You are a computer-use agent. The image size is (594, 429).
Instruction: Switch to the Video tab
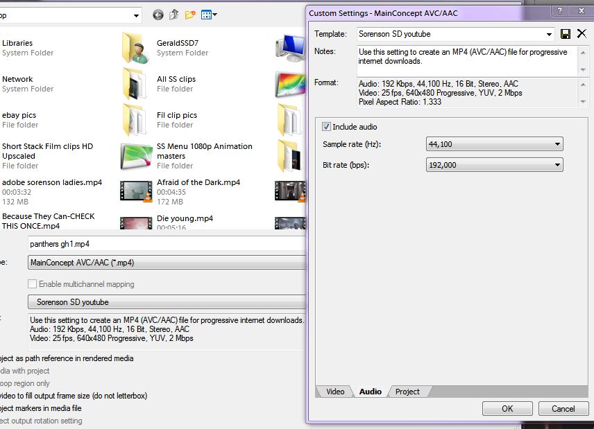(x=335, y=392)
